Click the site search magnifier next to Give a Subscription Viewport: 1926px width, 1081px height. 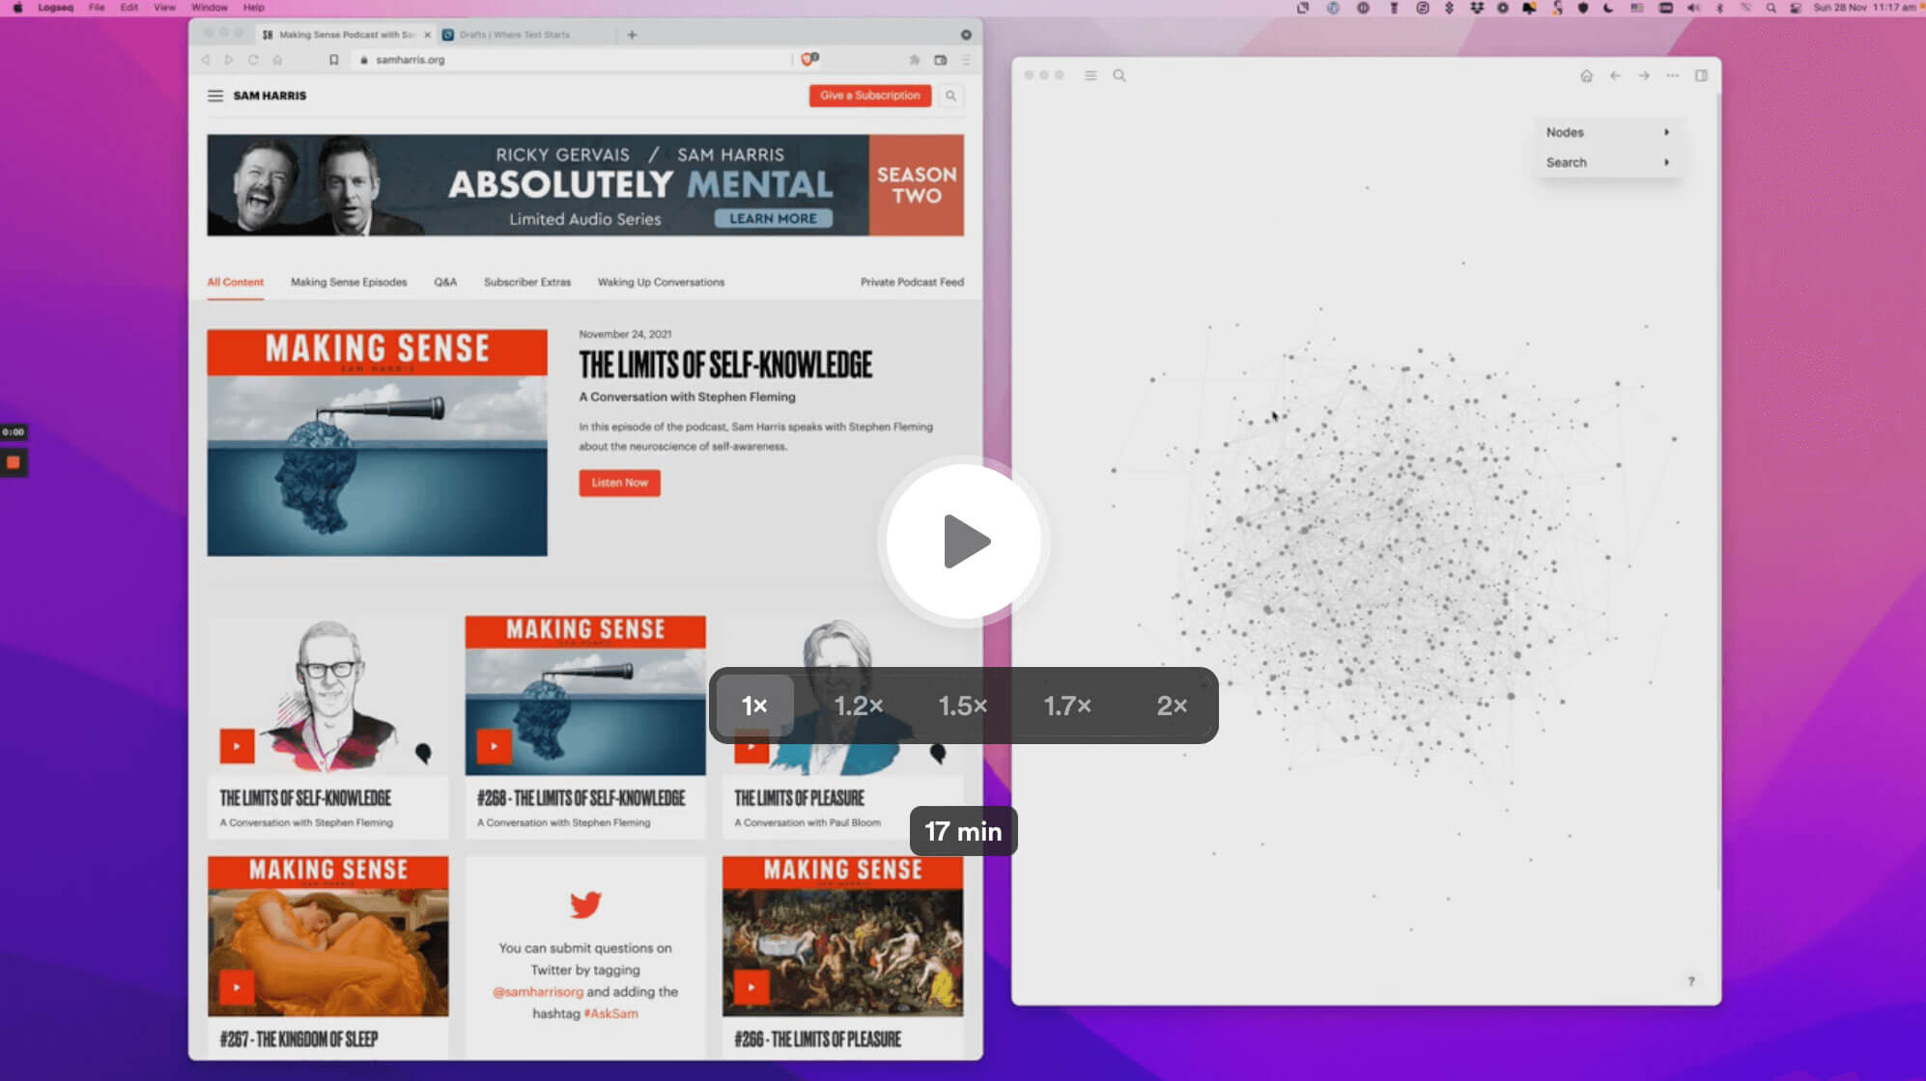pos(950,96)
